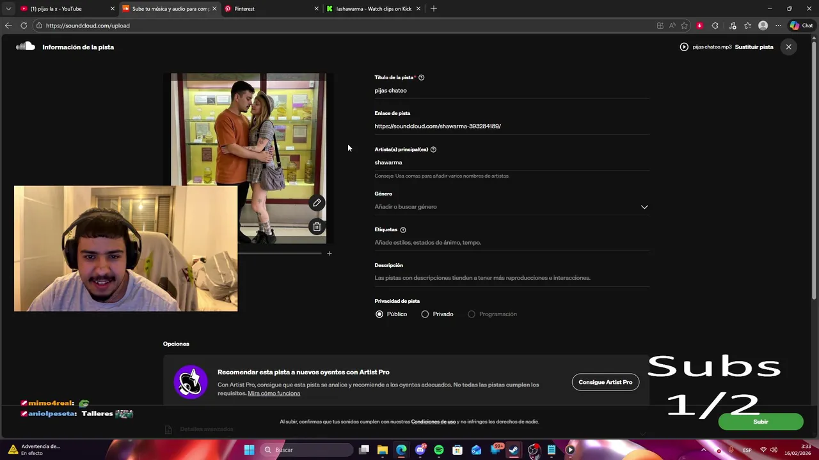Open the browser media control icon
This screenshot has height=460, width=819.
(x=733, y=26)
